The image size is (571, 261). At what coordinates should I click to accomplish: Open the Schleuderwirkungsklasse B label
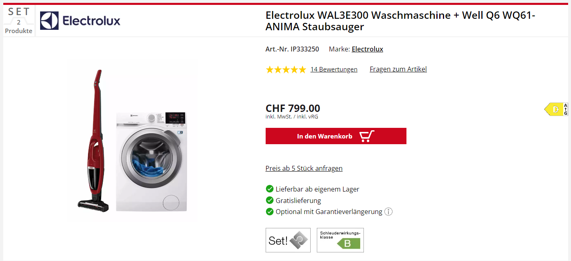click(x=340, y=240)
